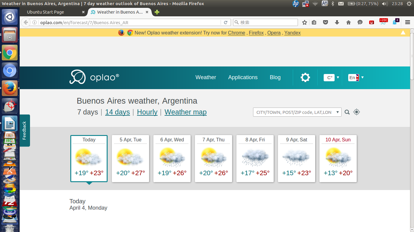The height and width of the screenshot is (232, 414).
Task: Click the search magnifier beside city field
Action: 347,112
